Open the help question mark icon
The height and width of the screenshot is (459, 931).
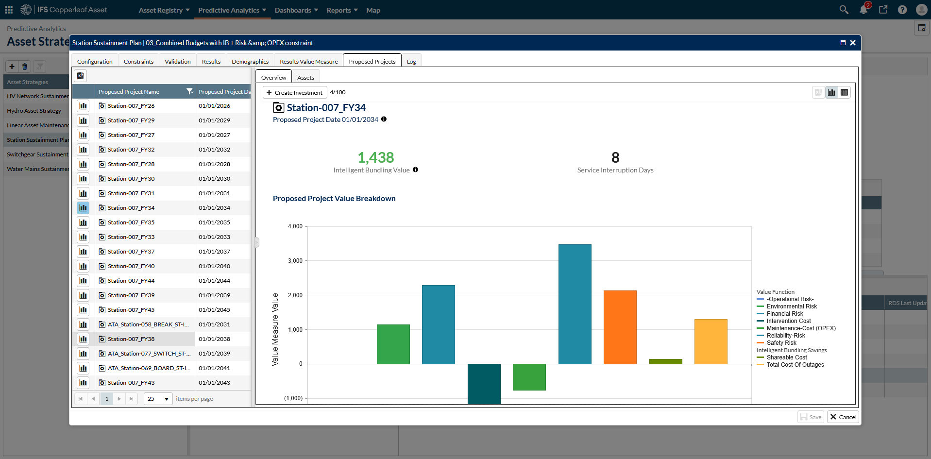coord(902,10)
